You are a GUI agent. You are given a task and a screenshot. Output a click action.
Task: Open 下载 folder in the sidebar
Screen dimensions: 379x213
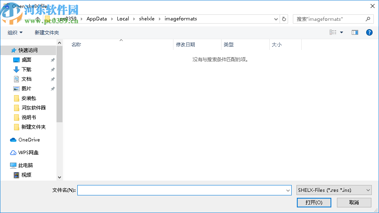(26, 70)
